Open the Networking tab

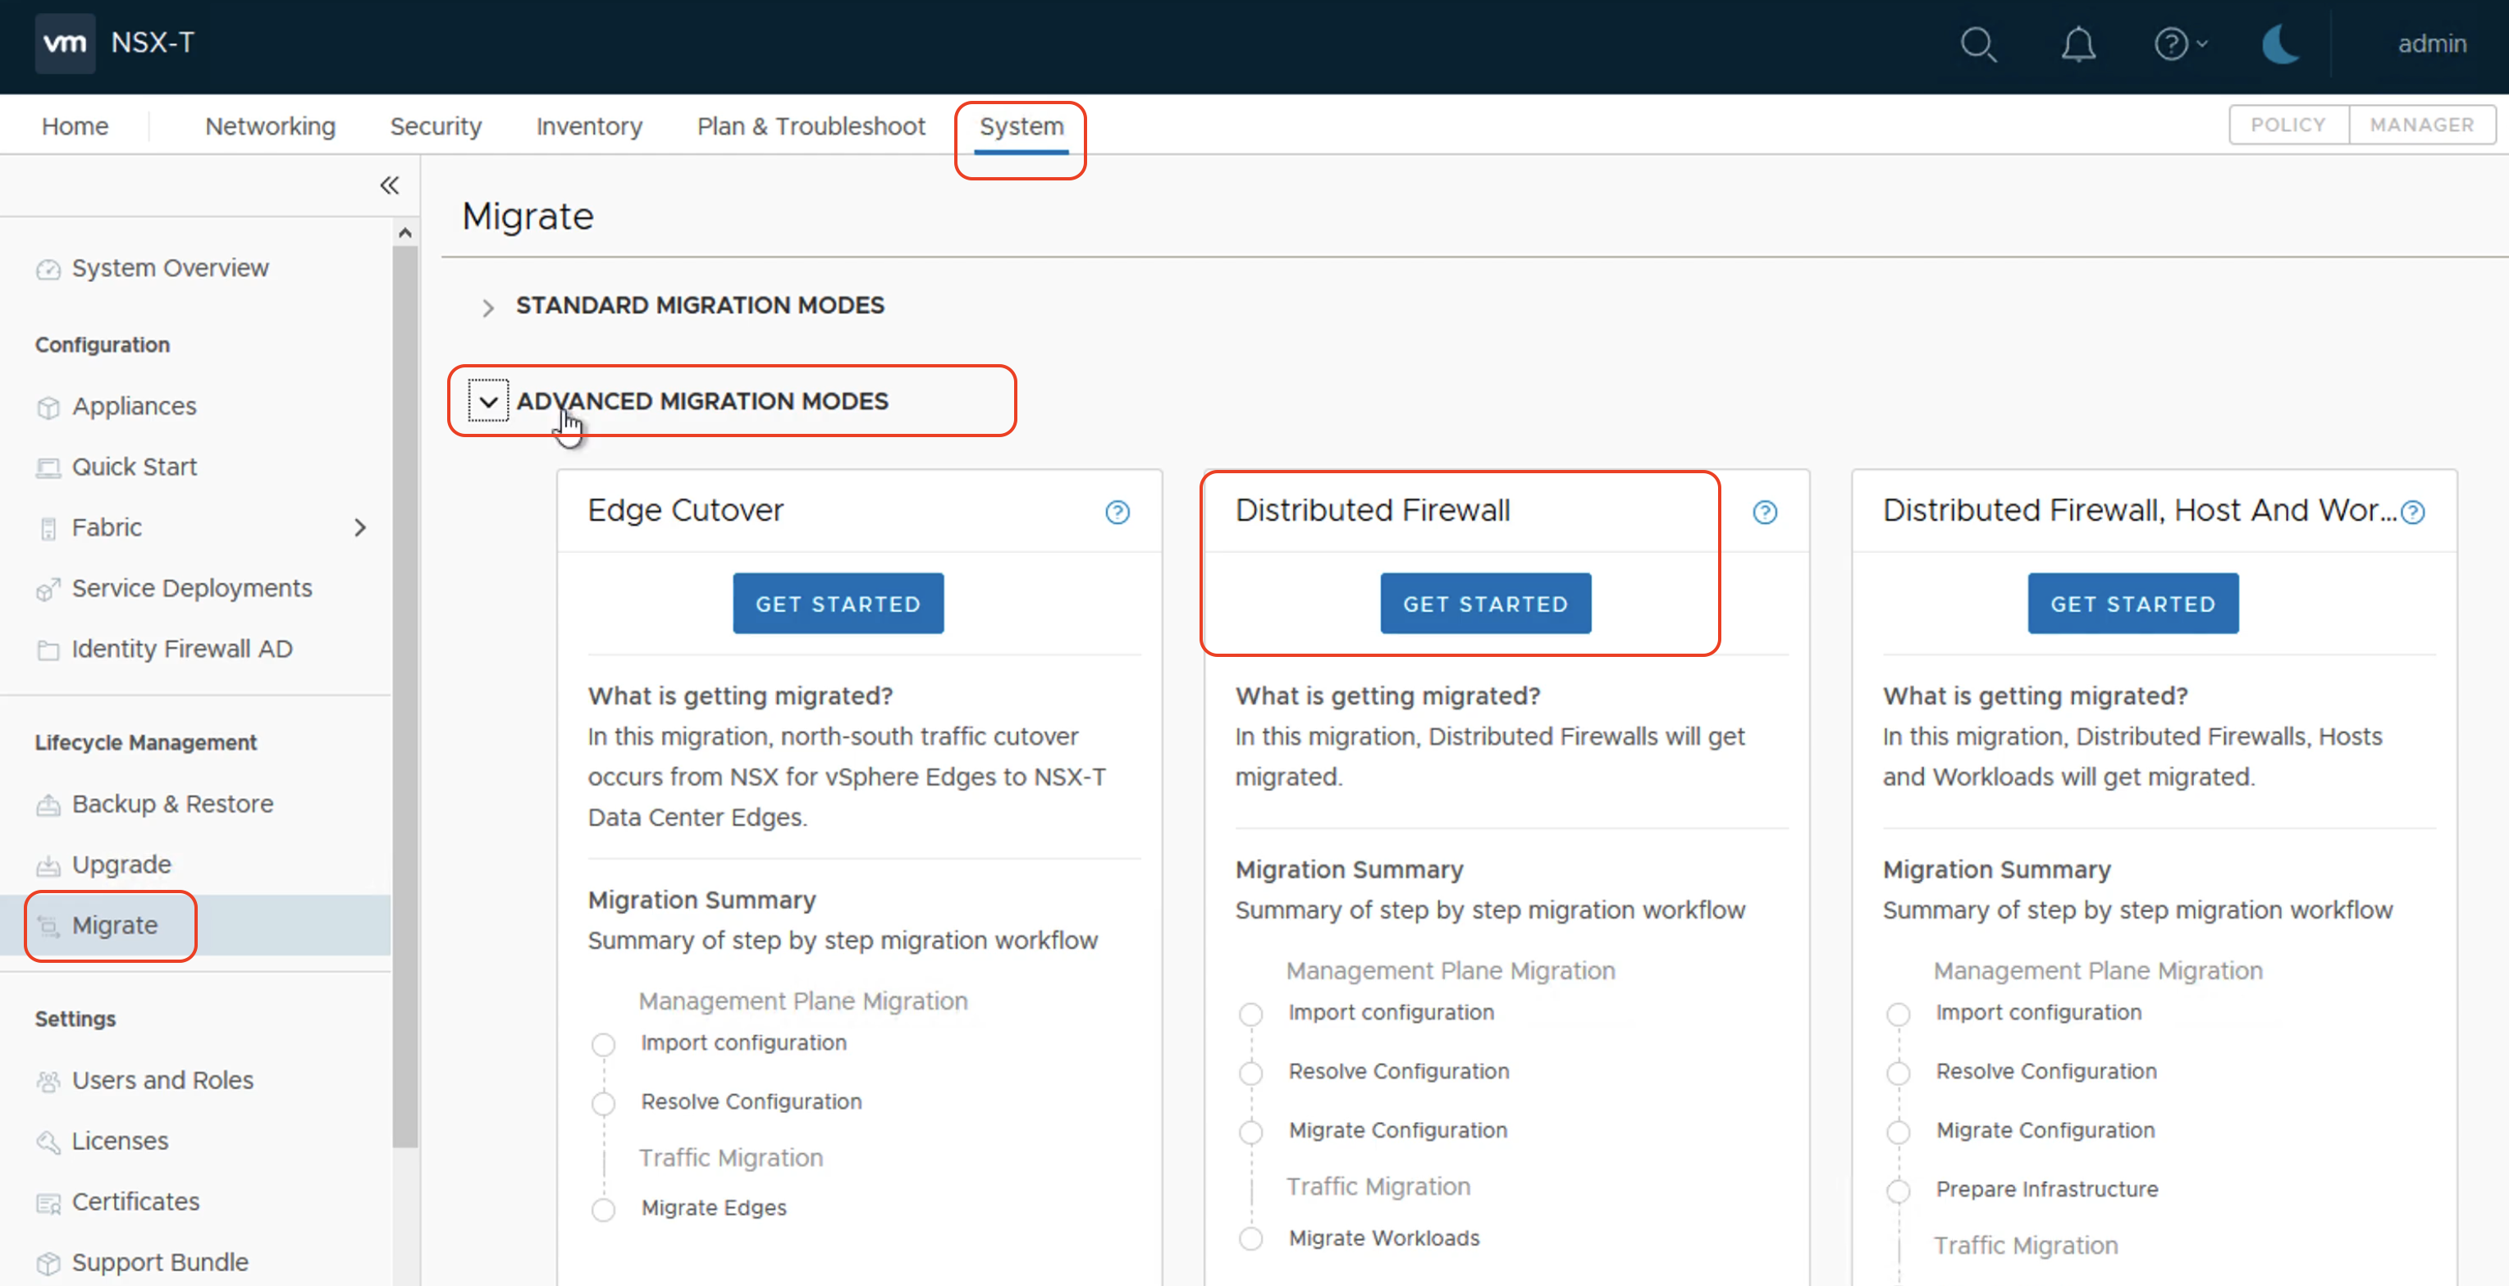[270, 125]
